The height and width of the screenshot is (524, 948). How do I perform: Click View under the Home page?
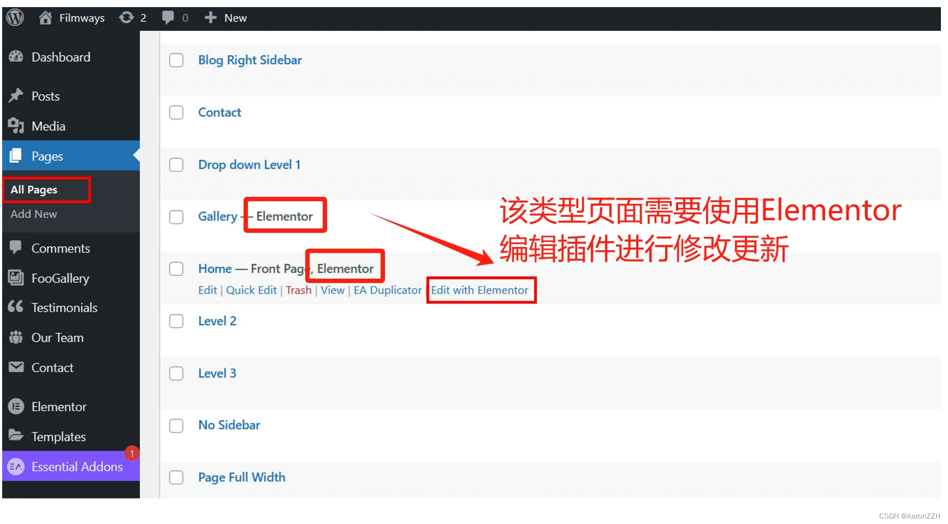(x=333, y=290)
